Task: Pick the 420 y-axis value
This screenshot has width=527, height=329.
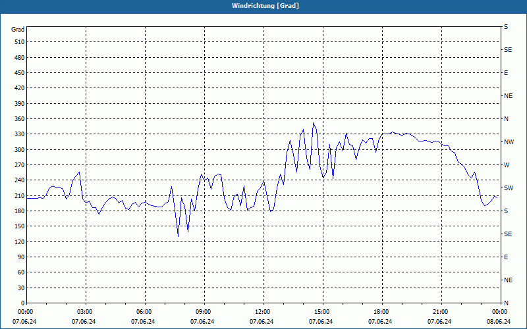Action: tap(20, 88)
